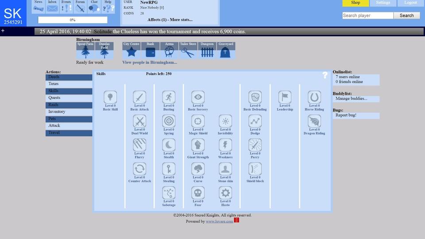425x239 pixels.
Task: Click the Haste gear skill icon
Action: (x=225, y=193)
